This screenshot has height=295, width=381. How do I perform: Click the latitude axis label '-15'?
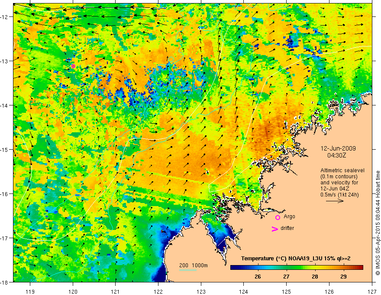(x=5, y=149)
